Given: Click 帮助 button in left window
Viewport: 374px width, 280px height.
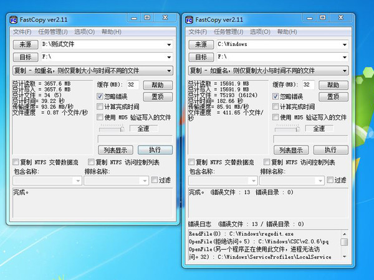Looking at the screenshot, I should tap(158, 85).
